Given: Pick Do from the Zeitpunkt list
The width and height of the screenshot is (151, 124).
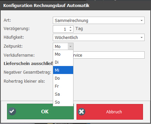Looking at the screenshot, I should coord(63,78).
